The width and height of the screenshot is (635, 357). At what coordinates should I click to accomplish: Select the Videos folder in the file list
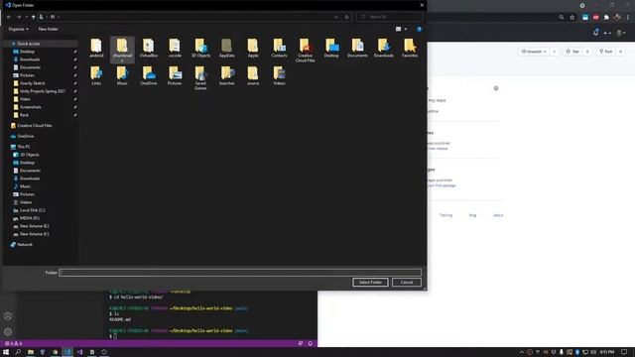[279, 75]
